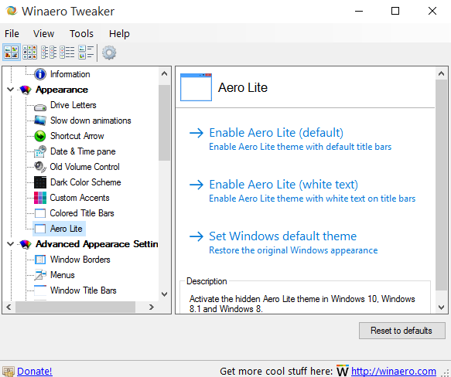Select the tile view toolbar icon
Image resolution: width=451 pixels, height=377 pixels.
point(86,53)
